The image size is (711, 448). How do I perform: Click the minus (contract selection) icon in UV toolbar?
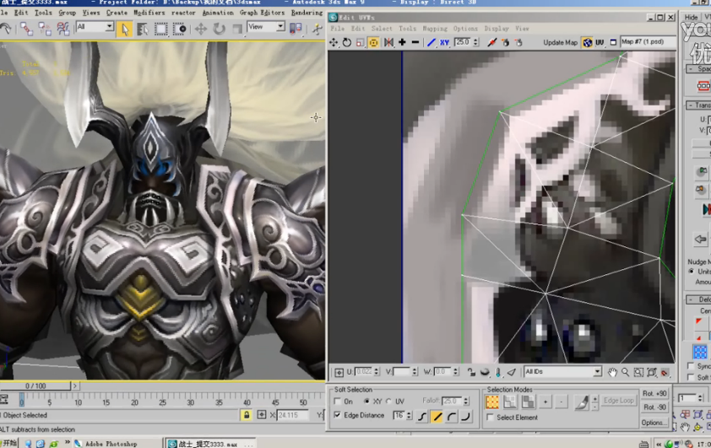tap(415, 42)
